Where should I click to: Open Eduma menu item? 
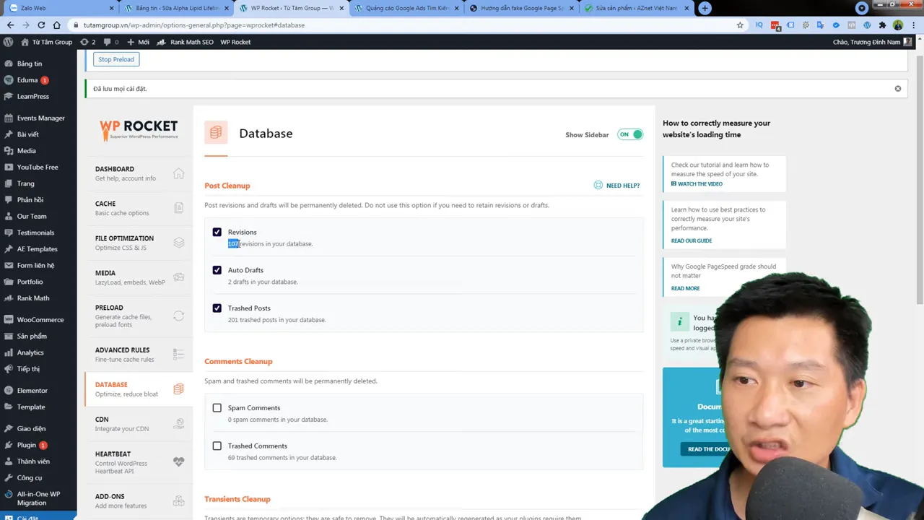[x=27, y=80]
